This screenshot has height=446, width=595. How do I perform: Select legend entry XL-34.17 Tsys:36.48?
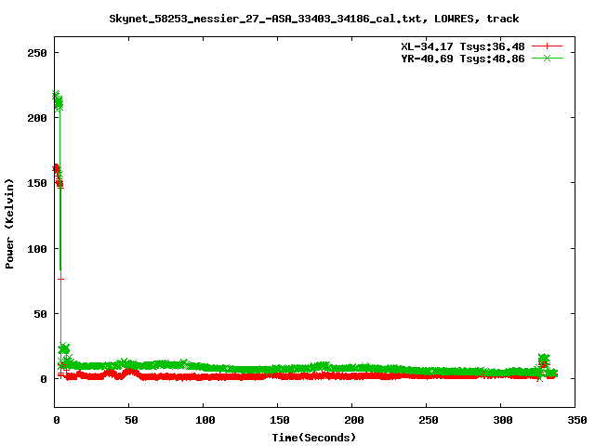coord(463,46)
